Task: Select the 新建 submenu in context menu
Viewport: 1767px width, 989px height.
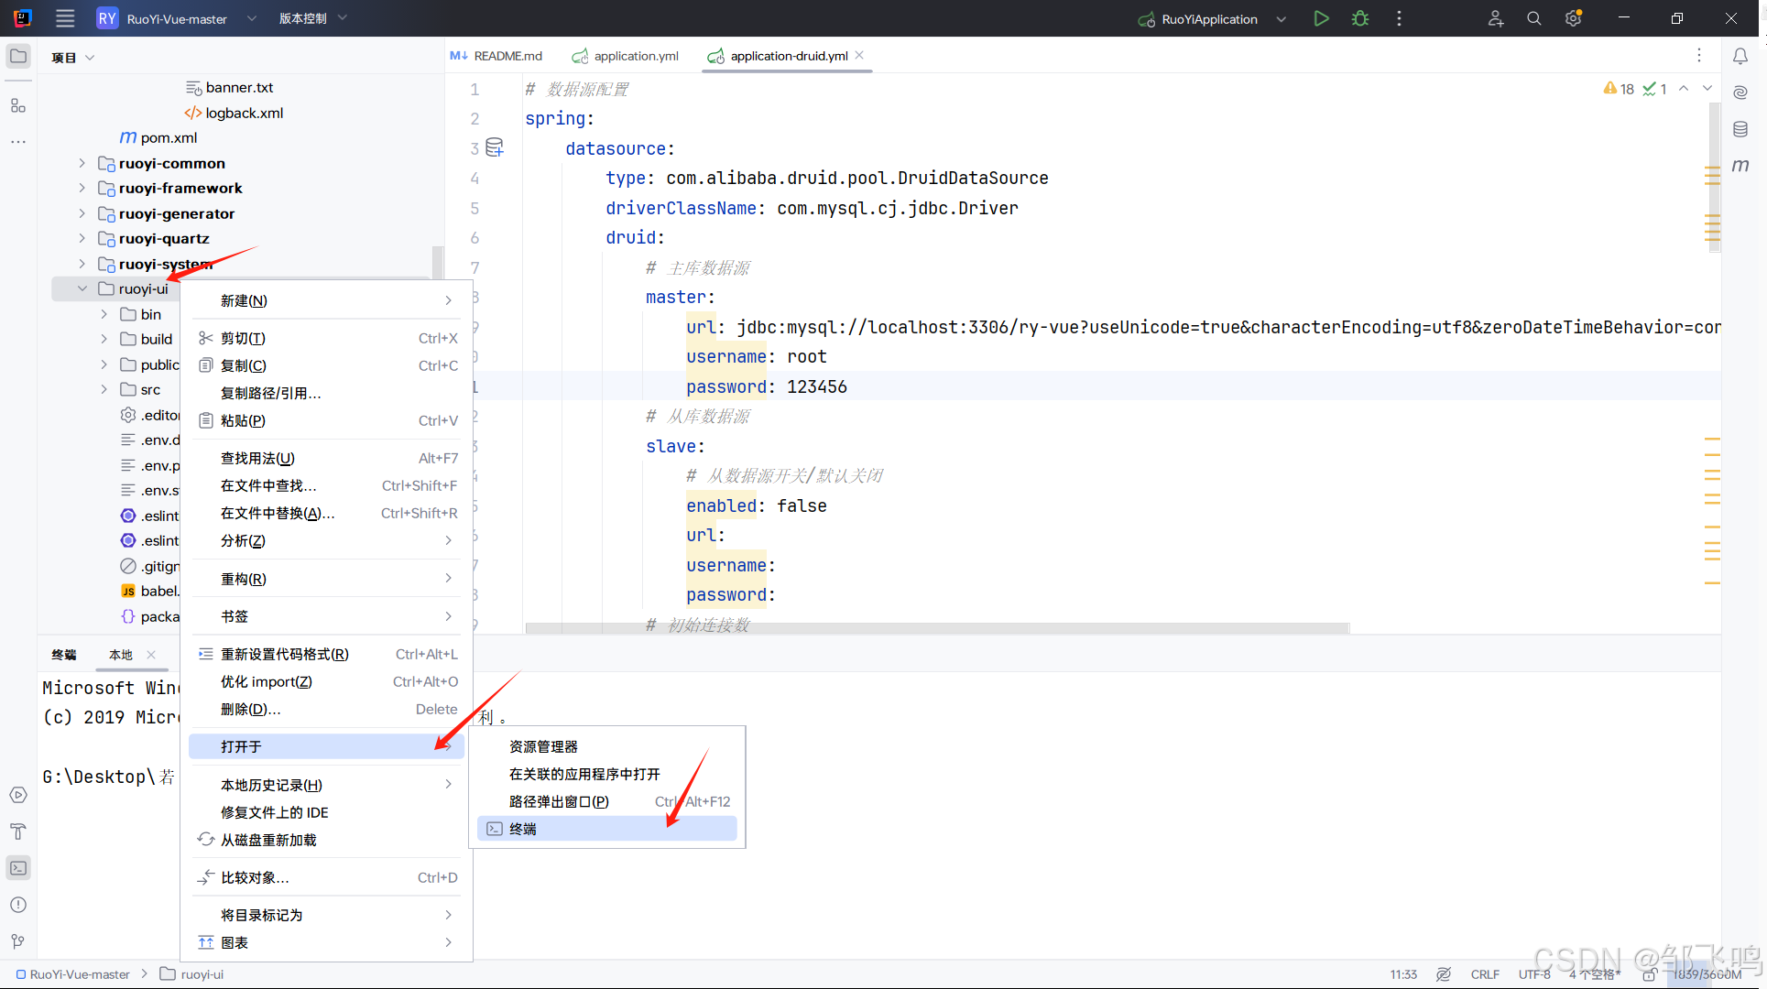Action: (x=326, y=300)
